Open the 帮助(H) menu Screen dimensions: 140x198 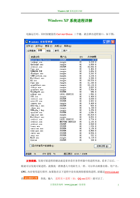(67, 46)
